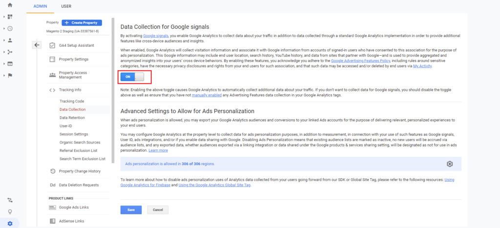The image size is (500, 228).
Task: Select Data Collection submenu item
Action: [x=72, y=109]
